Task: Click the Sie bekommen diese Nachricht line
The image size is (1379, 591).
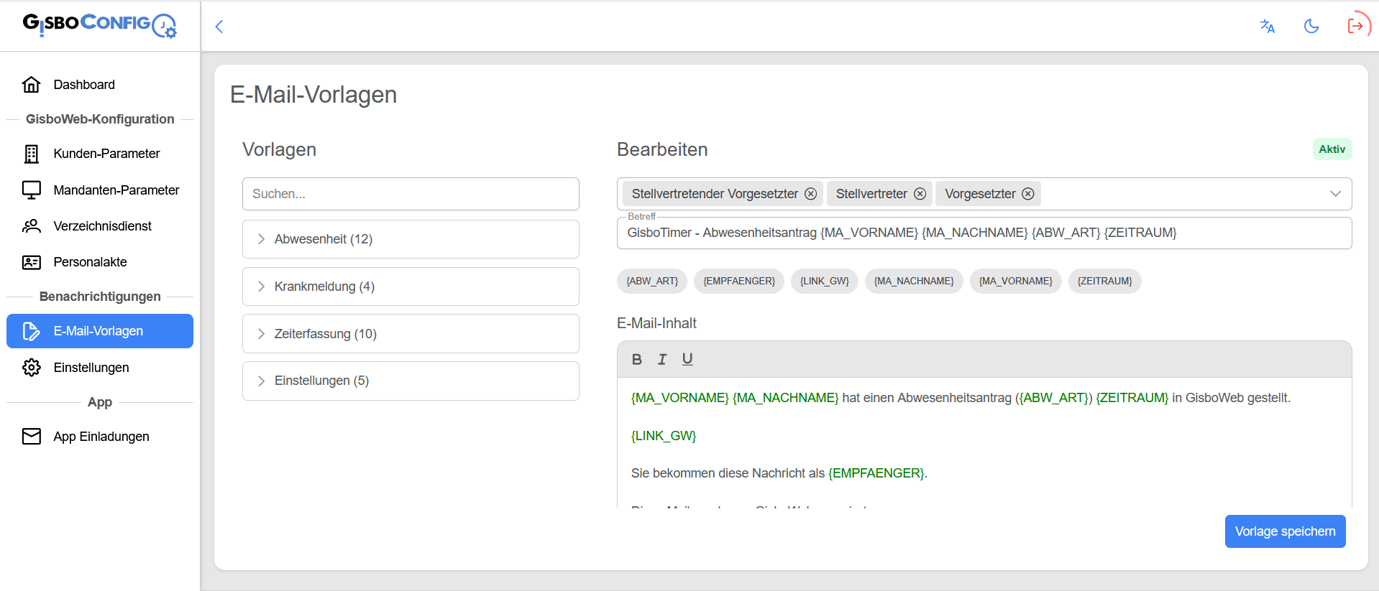Action: [779, 473]
